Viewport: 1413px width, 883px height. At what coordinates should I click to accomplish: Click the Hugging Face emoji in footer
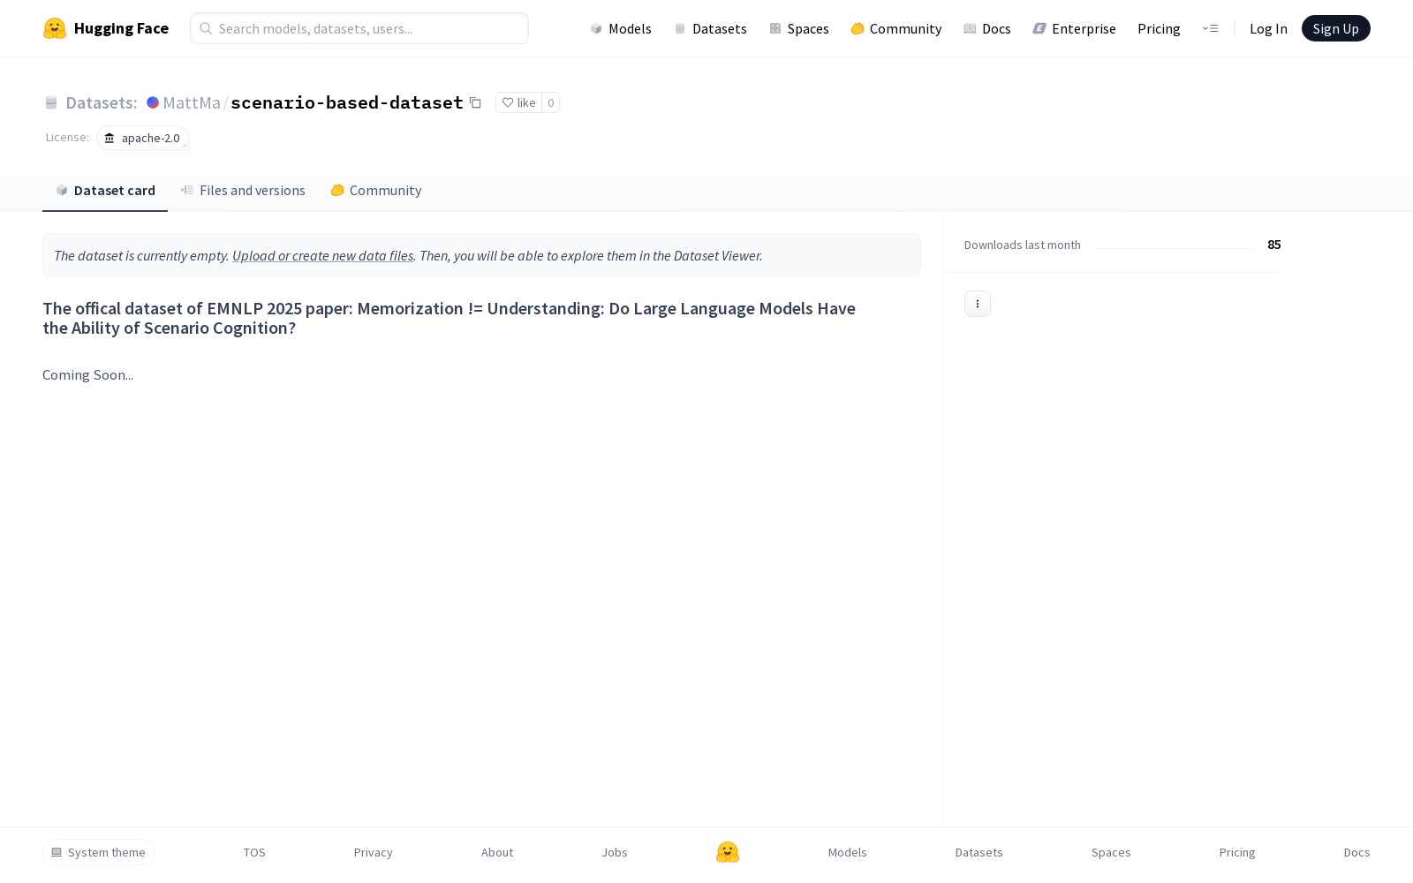[x=728, y=852]
